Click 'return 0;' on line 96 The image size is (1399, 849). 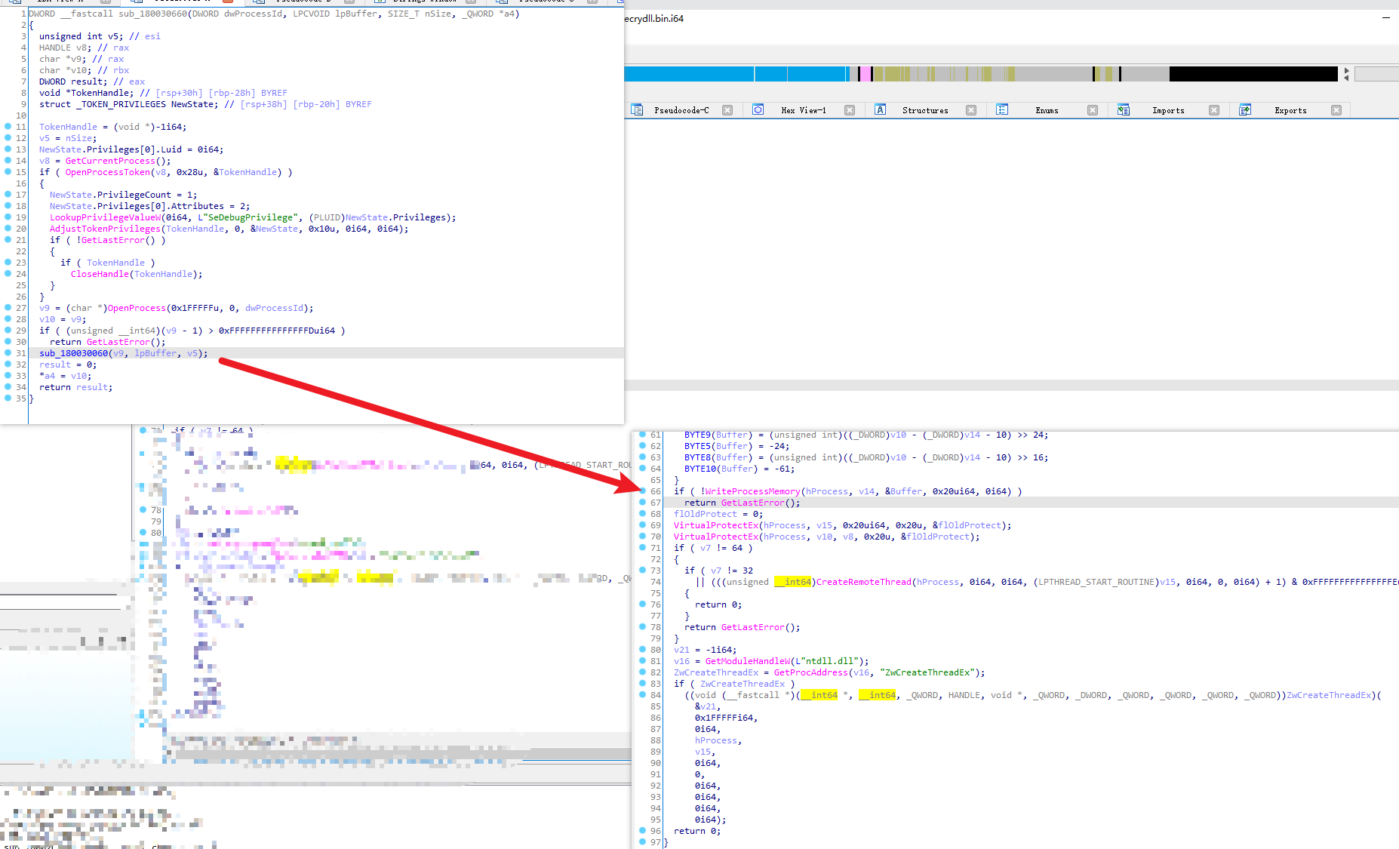(x=697, y=831)
